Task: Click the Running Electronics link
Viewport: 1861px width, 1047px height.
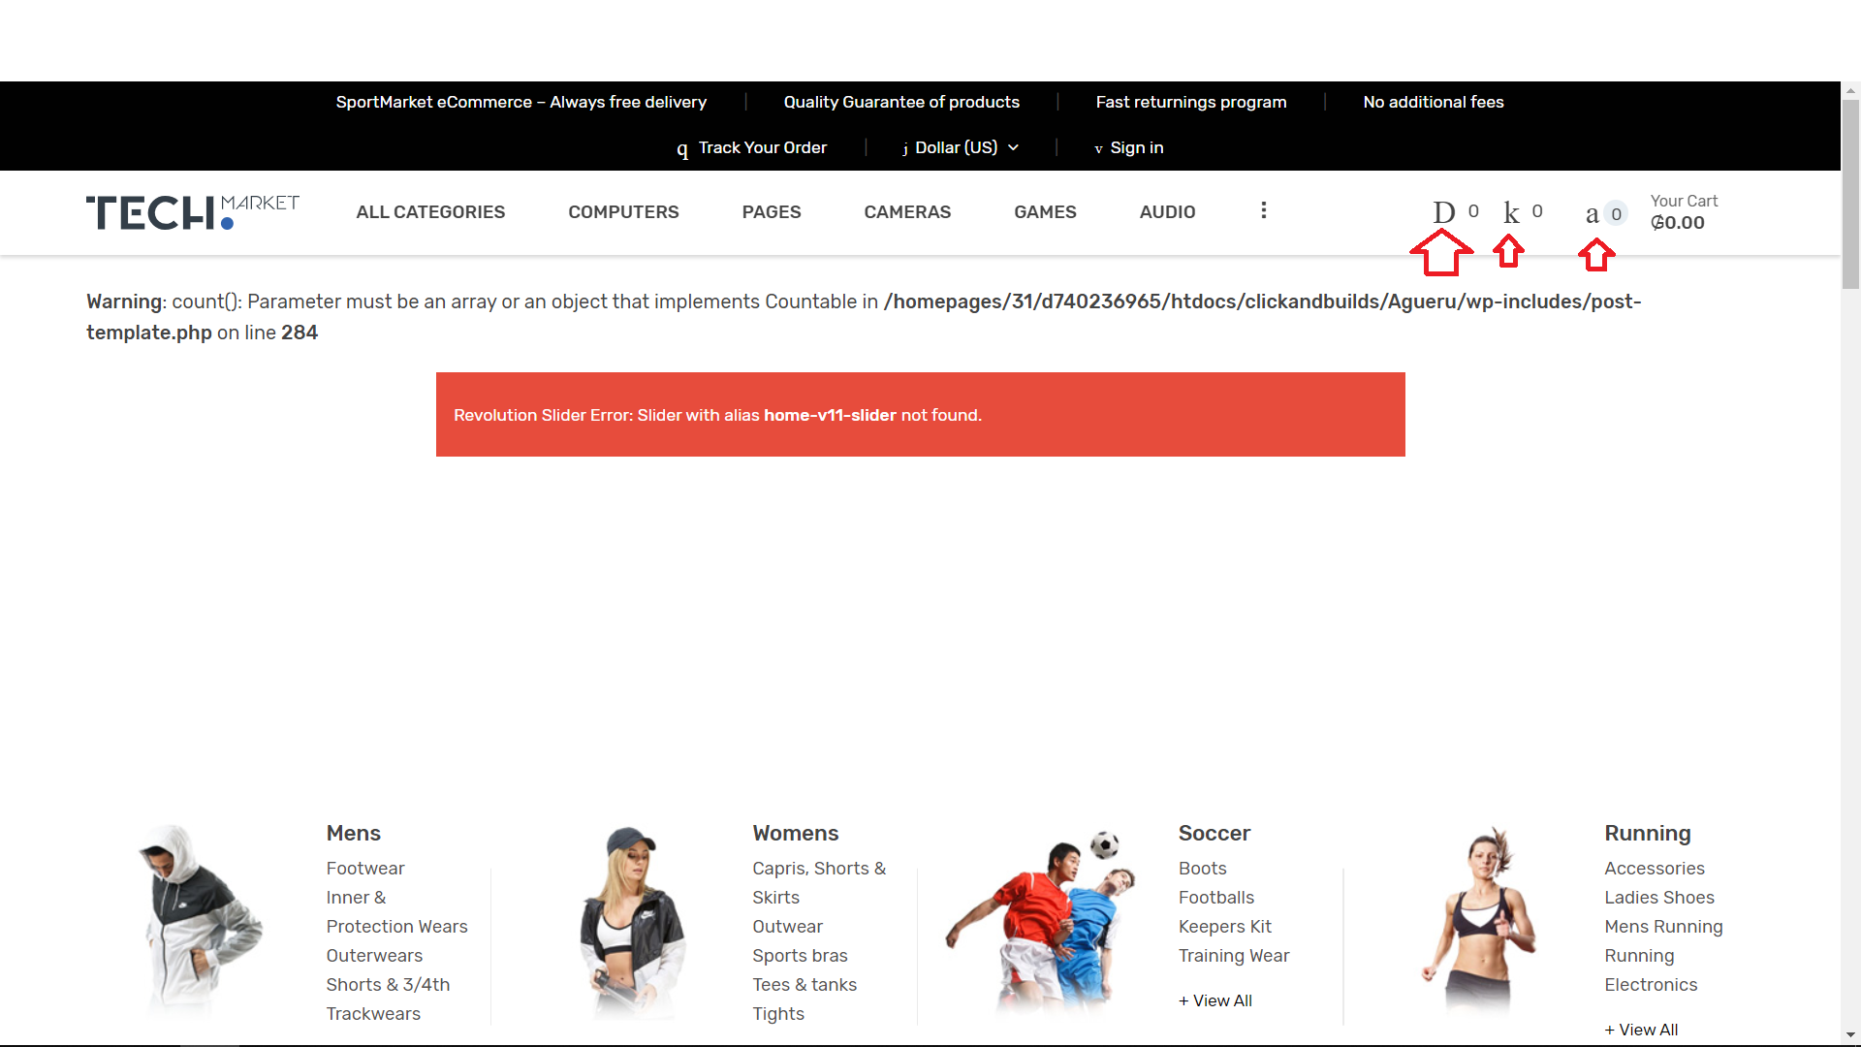Action: pyautogui.click(x=1651, y=970)
